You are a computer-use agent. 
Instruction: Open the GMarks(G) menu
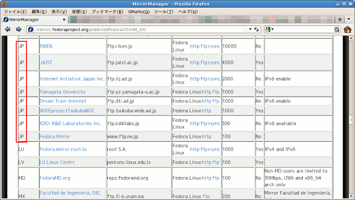tap(138, 11)
